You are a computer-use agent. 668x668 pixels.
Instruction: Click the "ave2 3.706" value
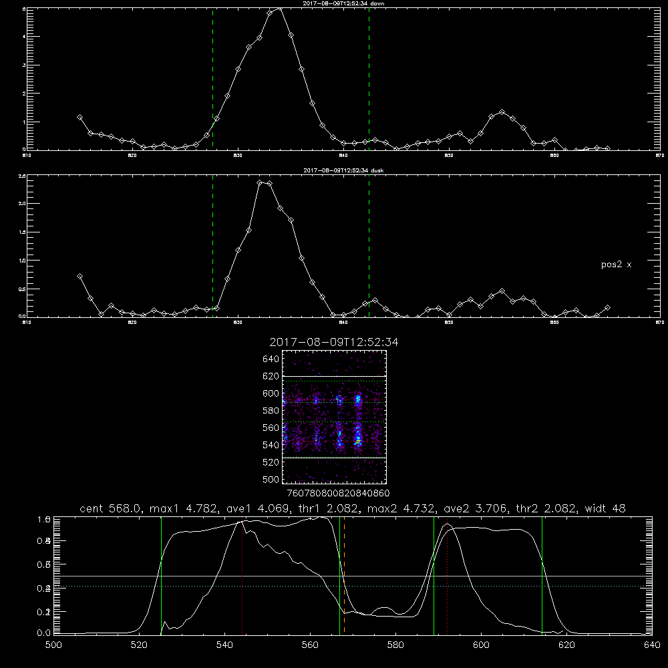click(476, 508)
